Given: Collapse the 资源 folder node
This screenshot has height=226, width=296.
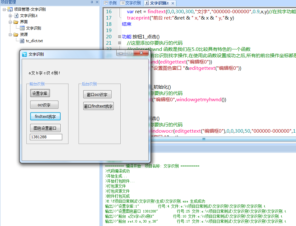Looking at the screenshot, I should [10, 35].
